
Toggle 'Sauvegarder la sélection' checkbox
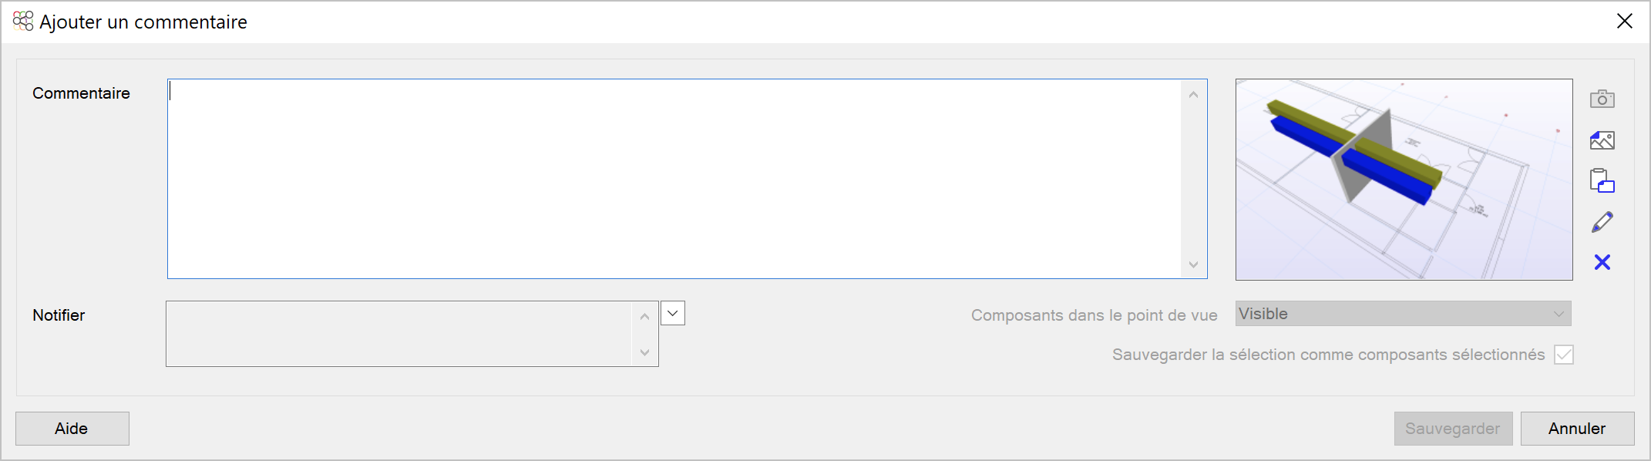click(x=1564, y=355)
